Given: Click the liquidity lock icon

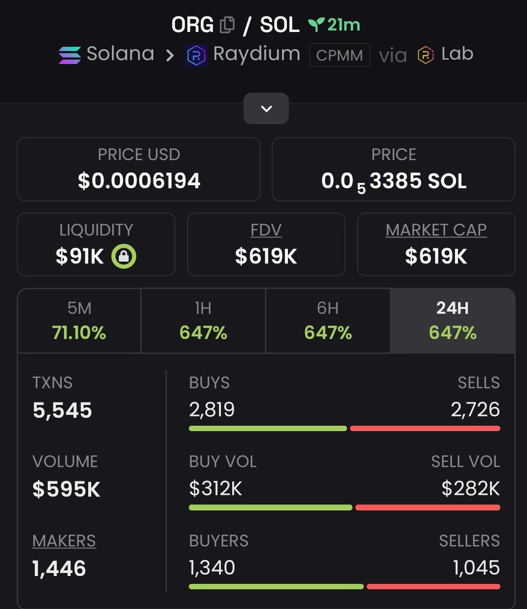Looking at the screenshot, I should click(x=124, y=256).
